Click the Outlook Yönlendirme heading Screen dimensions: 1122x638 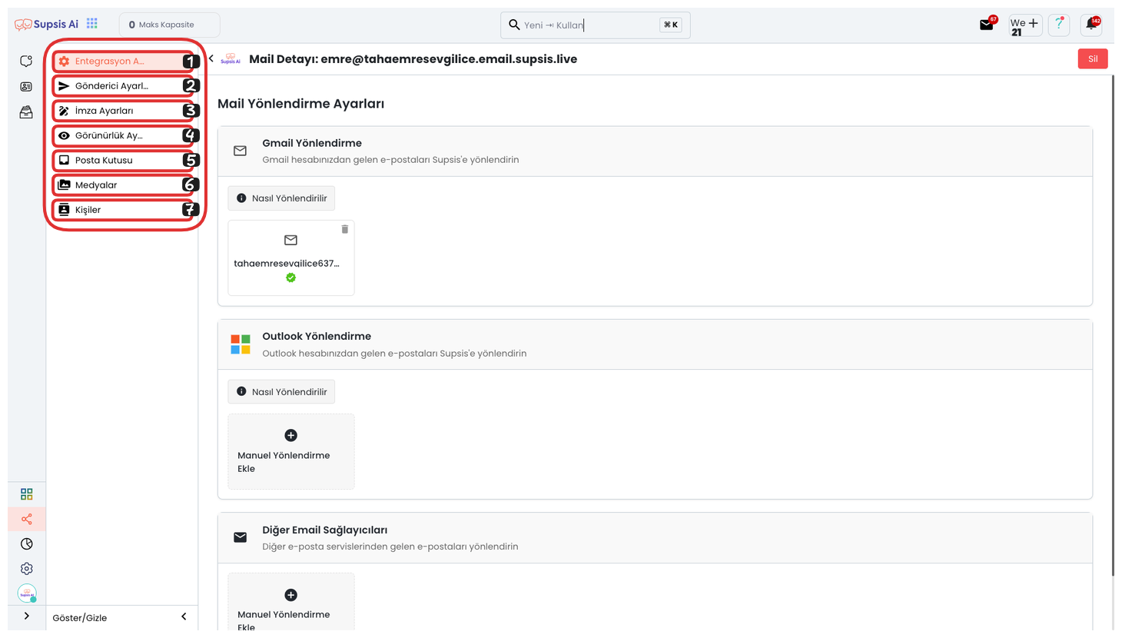click(317, 336)
